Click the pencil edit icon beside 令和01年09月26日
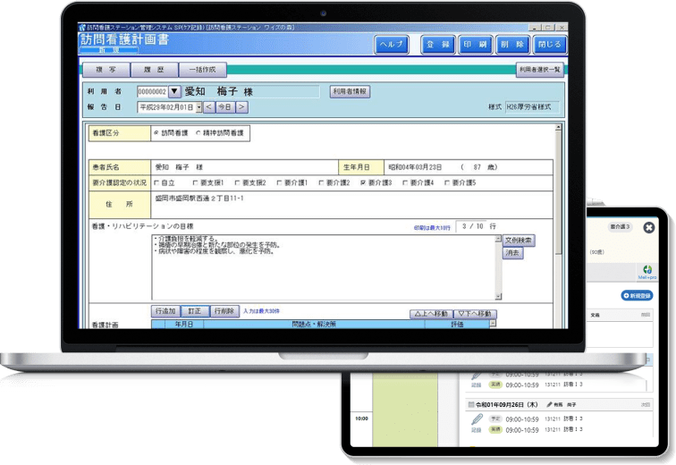 point(550,405)
